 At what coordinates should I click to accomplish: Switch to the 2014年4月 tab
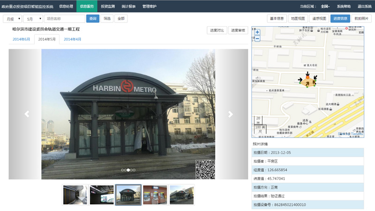pos(72,39)
